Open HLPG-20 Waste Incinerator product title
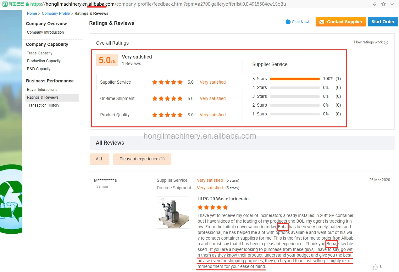 pyautogui.click(x=224, y=199)
